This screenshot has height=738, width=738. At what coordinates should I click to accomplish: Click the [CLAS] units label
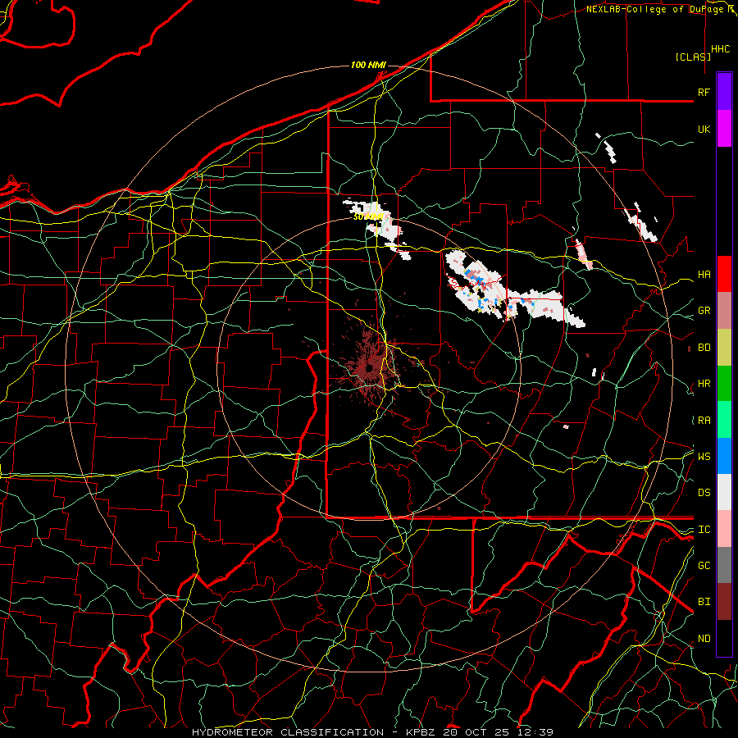pyautogui.click(x=693, y=57)
